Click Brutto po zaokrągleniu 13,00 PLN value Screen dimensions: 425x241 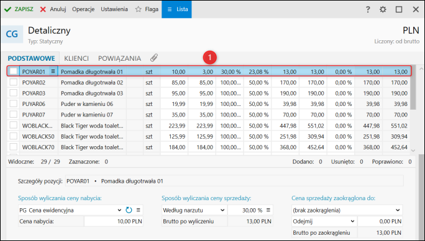click(380, 233)
